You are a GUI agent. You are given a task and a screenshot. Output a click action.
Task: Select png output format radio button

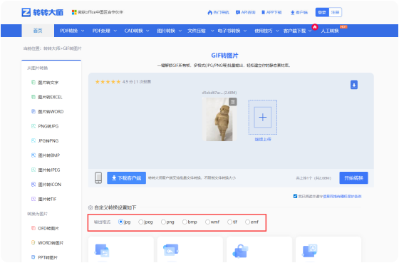click(x=163, y=222)
